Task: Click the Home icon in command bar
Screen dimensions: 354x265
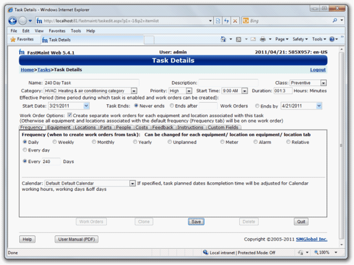Action: point(223,39)
